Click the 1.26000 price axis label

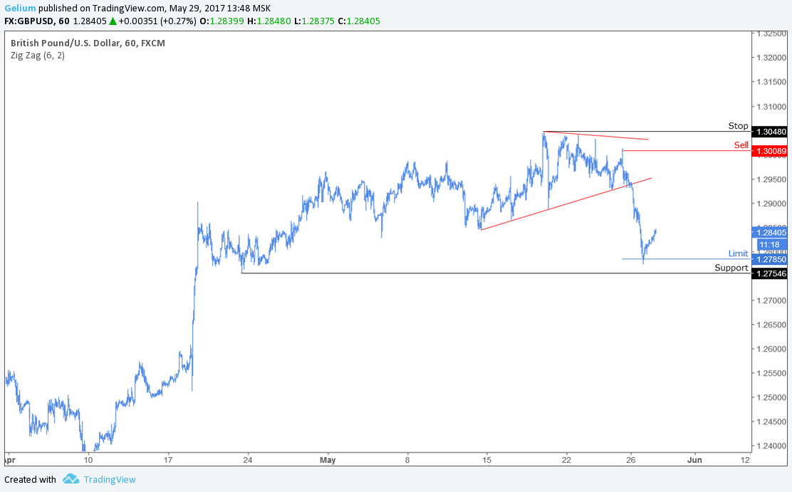[x=771, y=349]
